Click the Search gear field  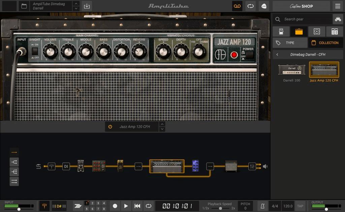[x=303, y=19]
